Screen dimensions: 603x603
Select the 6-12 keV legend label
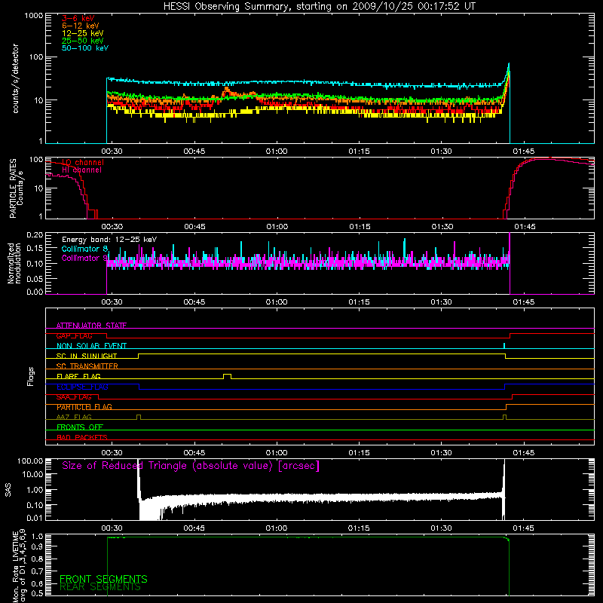tap(80, 26)
